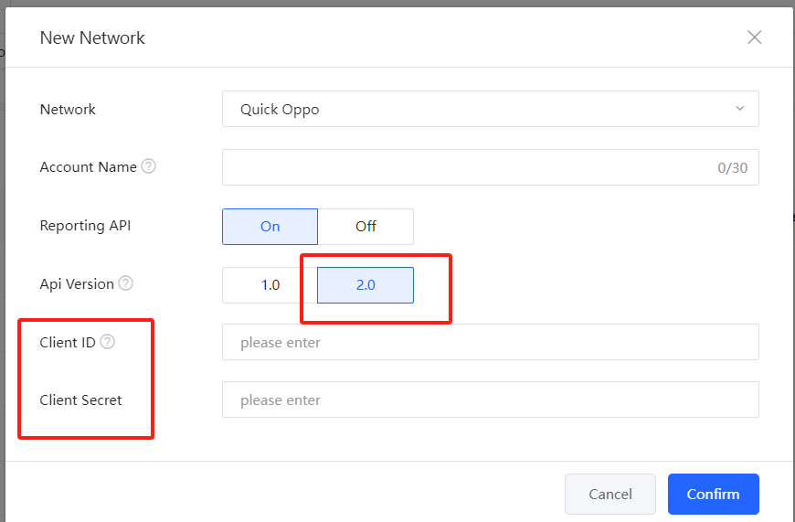Click into the Client ID field
The height and width of the screenshot is (522, 795).
coord(490,342)
